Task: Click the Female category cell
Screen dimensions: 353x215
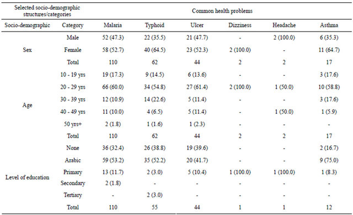Action: click(x=72, y=50)
